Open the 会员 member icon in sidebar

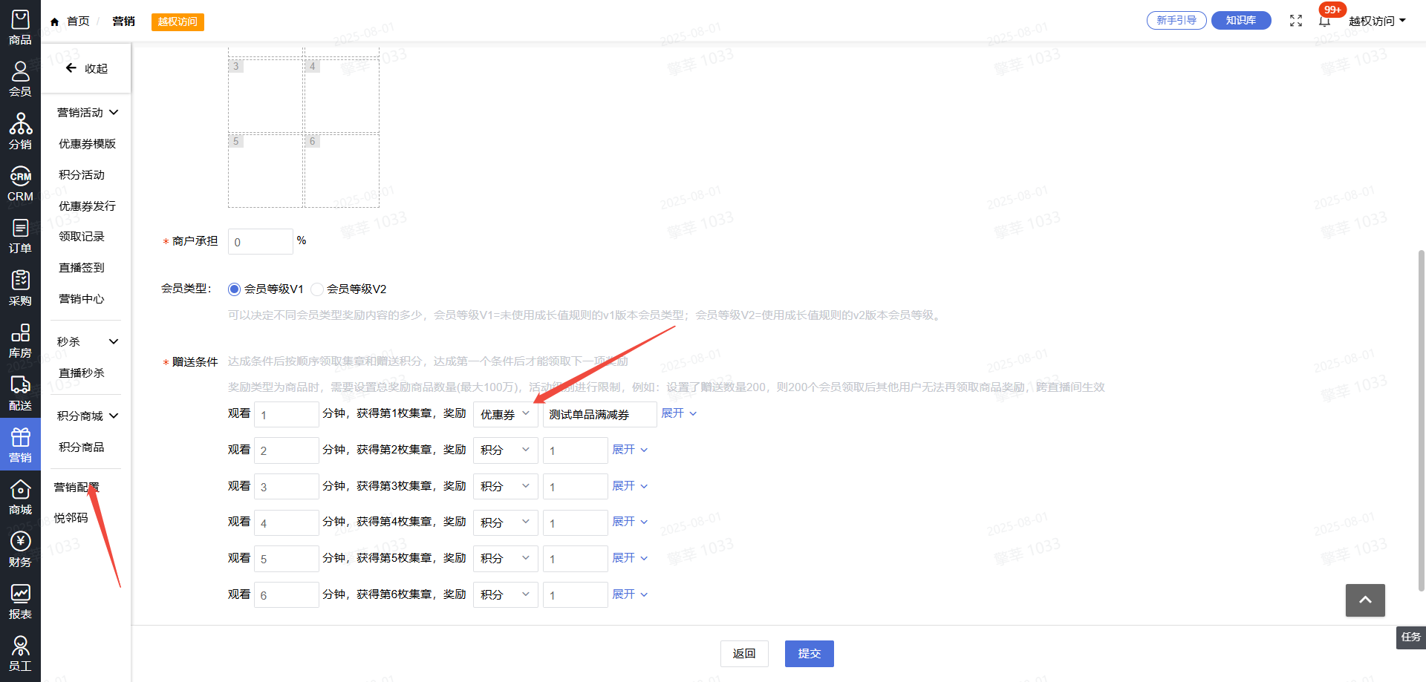(20, 79)
